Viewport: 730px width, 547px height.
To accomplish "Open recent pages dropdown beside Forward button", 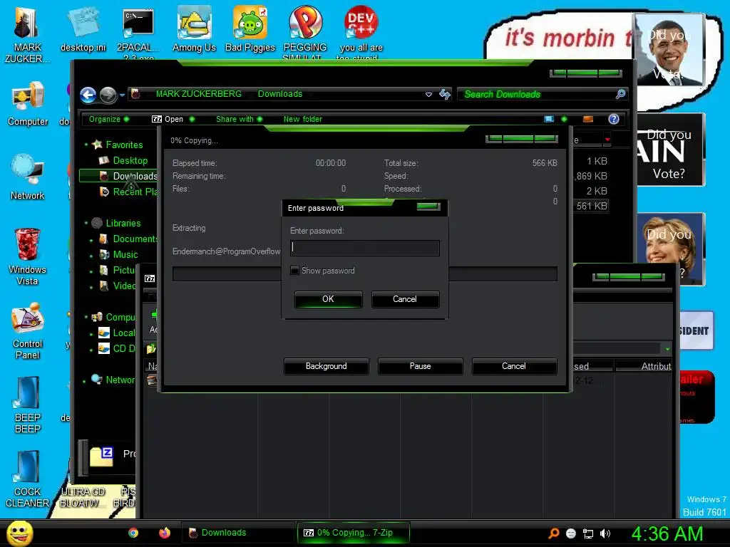I will coord(122,95).
